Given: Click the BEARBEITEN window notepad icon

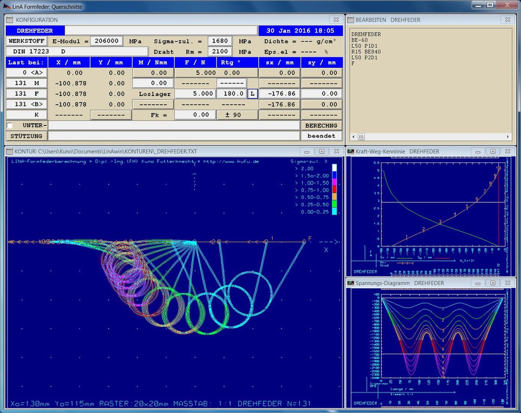Looking at the screenshot, I should [x=350, y=20].
